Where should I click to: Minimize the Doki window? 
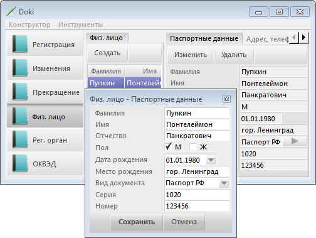[x=258, y=12]
